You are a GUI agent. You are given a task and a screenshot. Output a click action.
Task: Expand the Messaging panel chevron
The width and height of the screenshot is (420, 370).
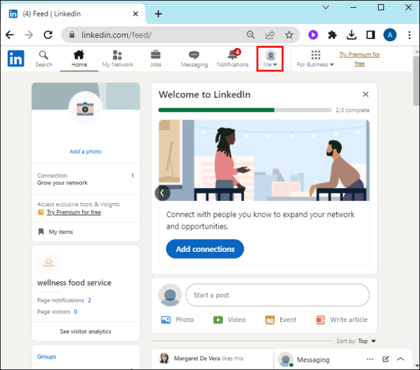tap(401, 359)
